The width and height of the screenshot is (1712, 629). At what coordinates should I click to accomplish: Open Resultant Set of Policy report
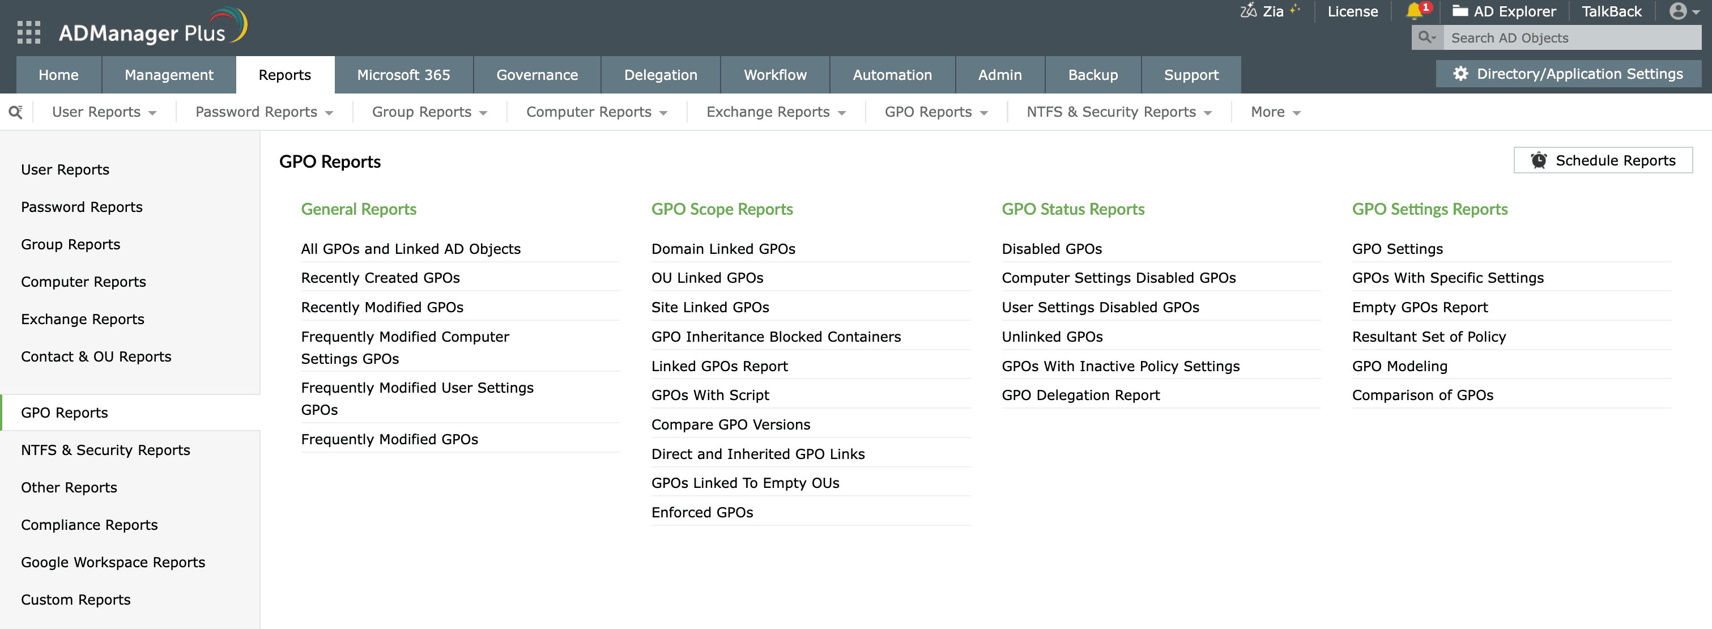[1429, 337]
